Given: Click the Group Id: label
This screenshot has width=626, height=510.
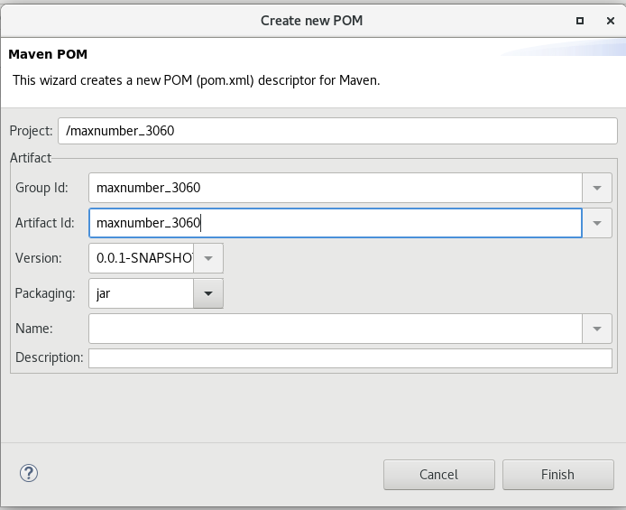Looking at the screenshot, I should tap(41, 188).
